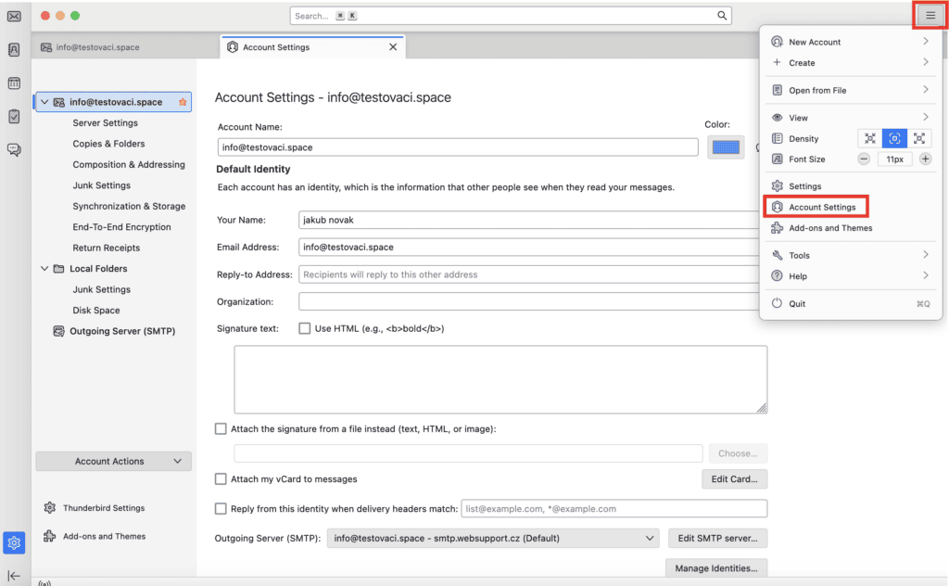Expand the Create submenu

926,62
